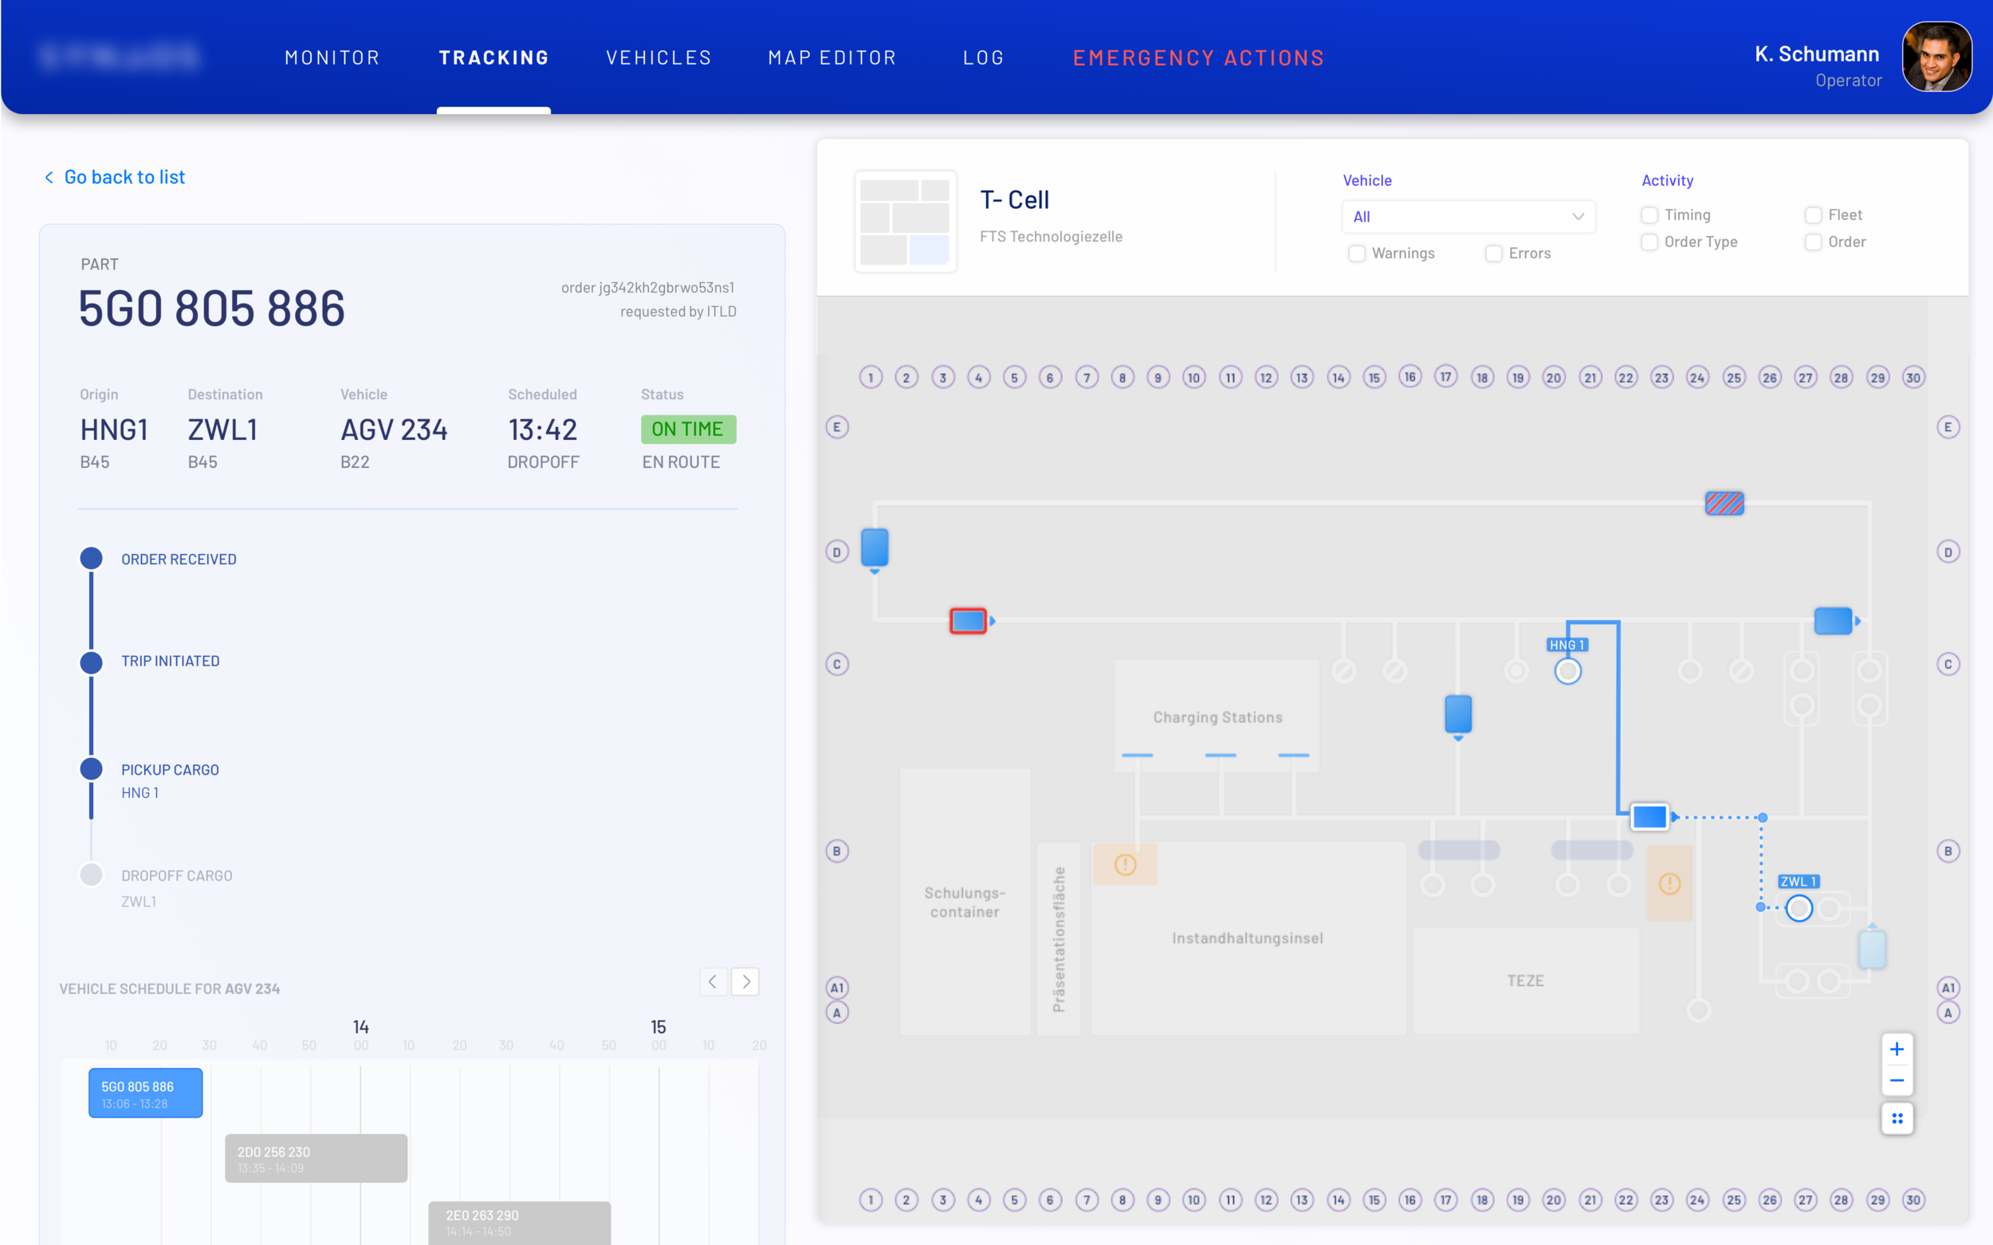Click the striped red-blue vehicle icon
Screen dimensions: 1993x1245
[x=1724, y=503]
